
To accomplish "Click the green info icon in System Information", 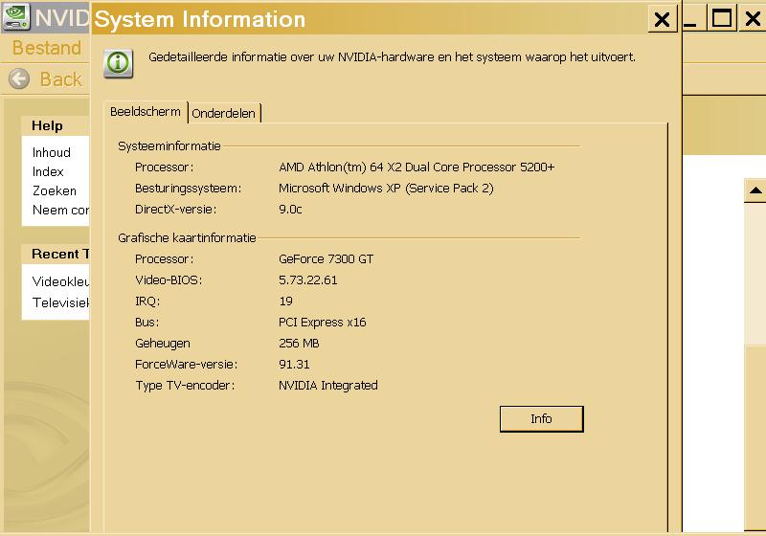I will [x=118, y=63].
